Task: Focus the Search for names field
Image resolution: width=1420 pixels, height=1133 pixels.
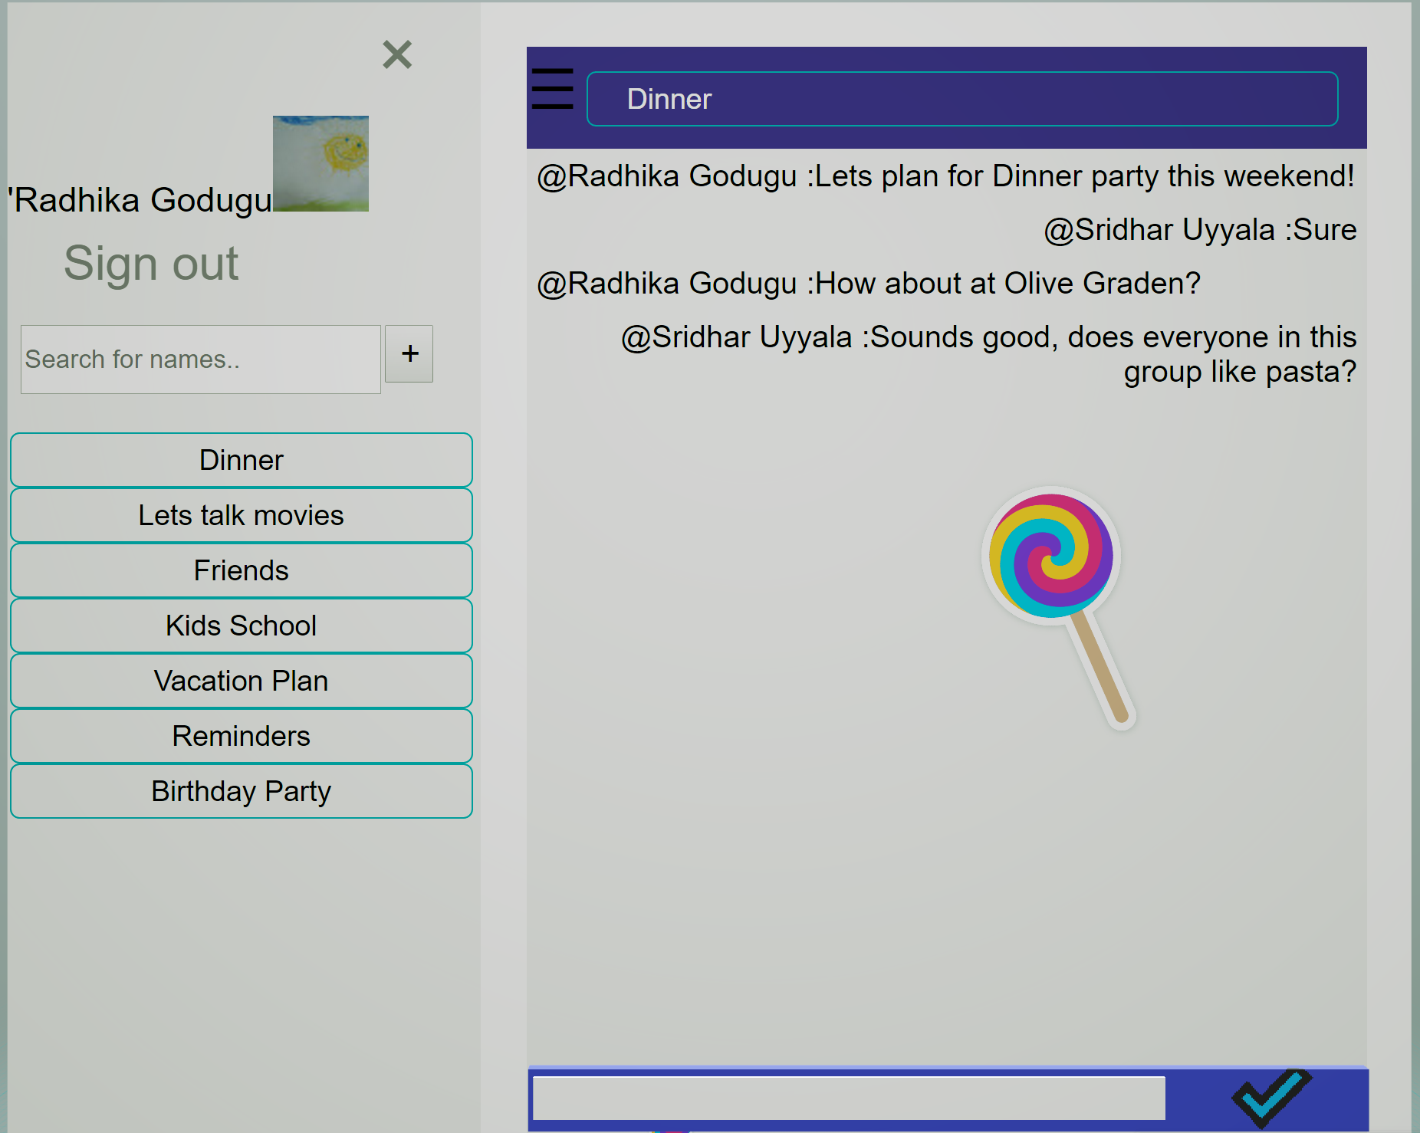Action: 200,360
